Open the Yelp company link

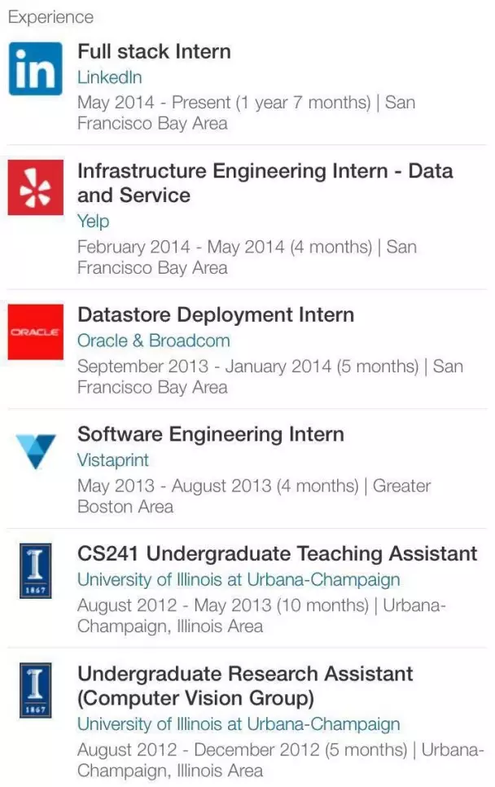click(x=94, y=222)
